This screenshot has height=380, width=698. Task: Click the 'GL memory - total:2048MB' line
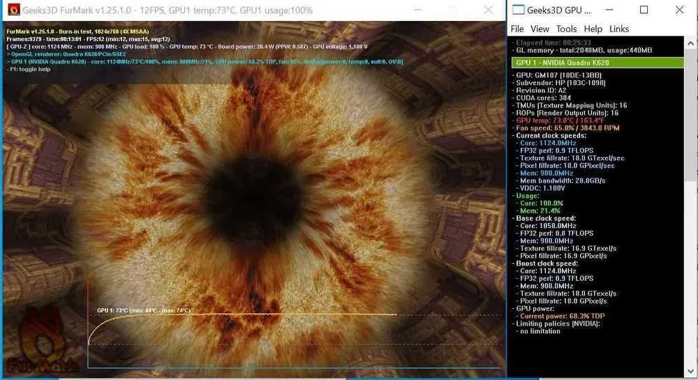click(x=582, y=50)
